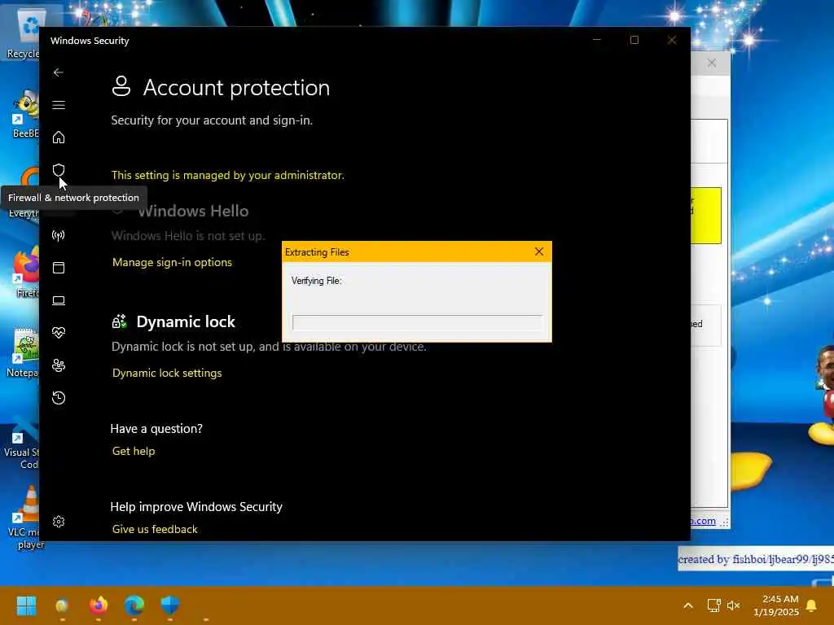Viewport: 834px width, 625px height.
Task: Select the Visual Studio Code desktop shortcut
Action: coord(22,440)
